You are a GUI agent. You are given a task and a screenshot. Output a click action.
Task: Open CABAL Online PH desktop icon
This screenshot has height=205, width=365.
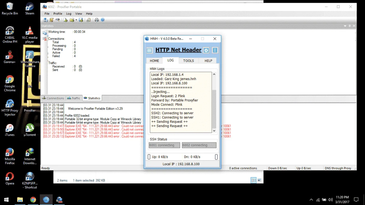pyautogui.click(x=10, y=35)
